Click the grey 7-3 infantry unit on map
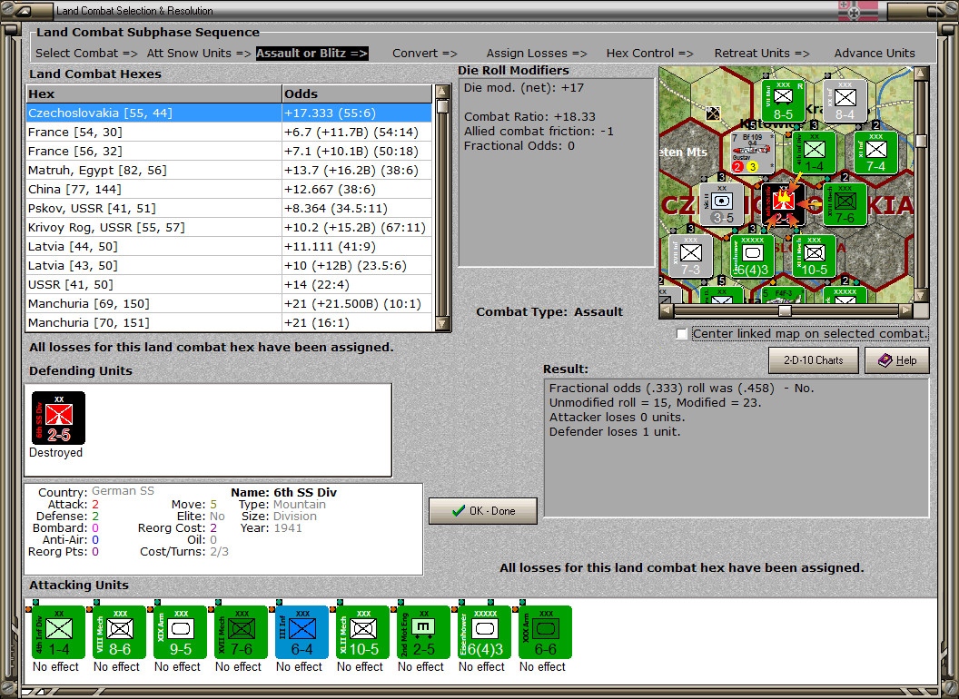This screenshot has height=699, width=959. (x=690, y=256)
